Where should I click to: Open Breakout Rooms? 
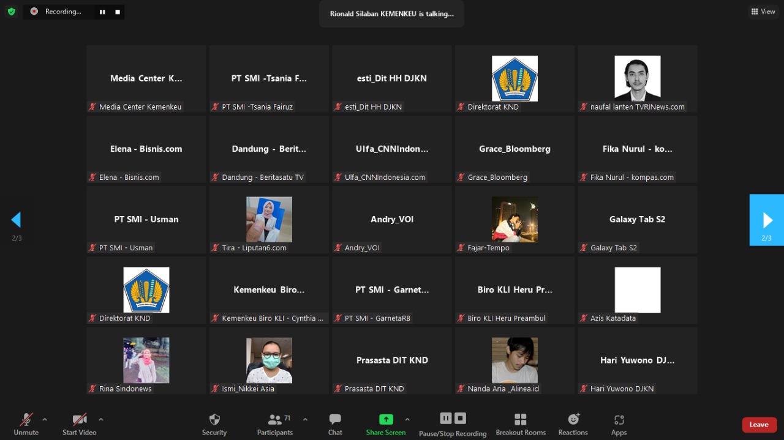[x=521, y=424]
